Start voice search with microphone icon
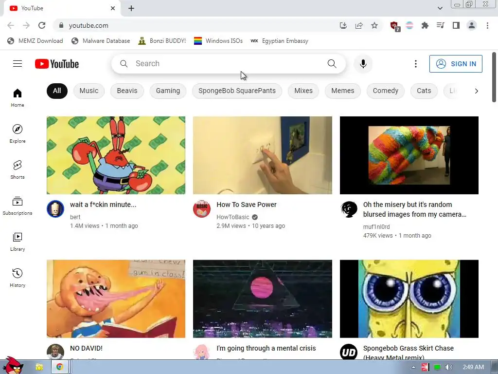498x374 pixels. tap(363, 64)
